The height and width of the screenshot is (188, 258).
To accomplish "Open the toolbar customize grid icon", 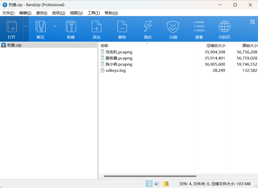I will pyautogui.click(x=252, y=21).
